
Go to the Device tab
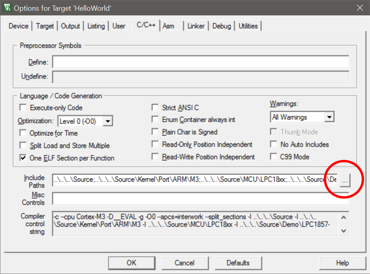click(19, 26)
